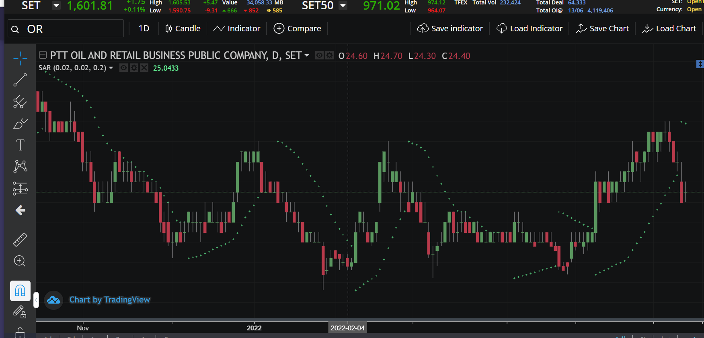Select the ruler measure tool
This screenshot has height=338, width=704.
pos(20,240)
